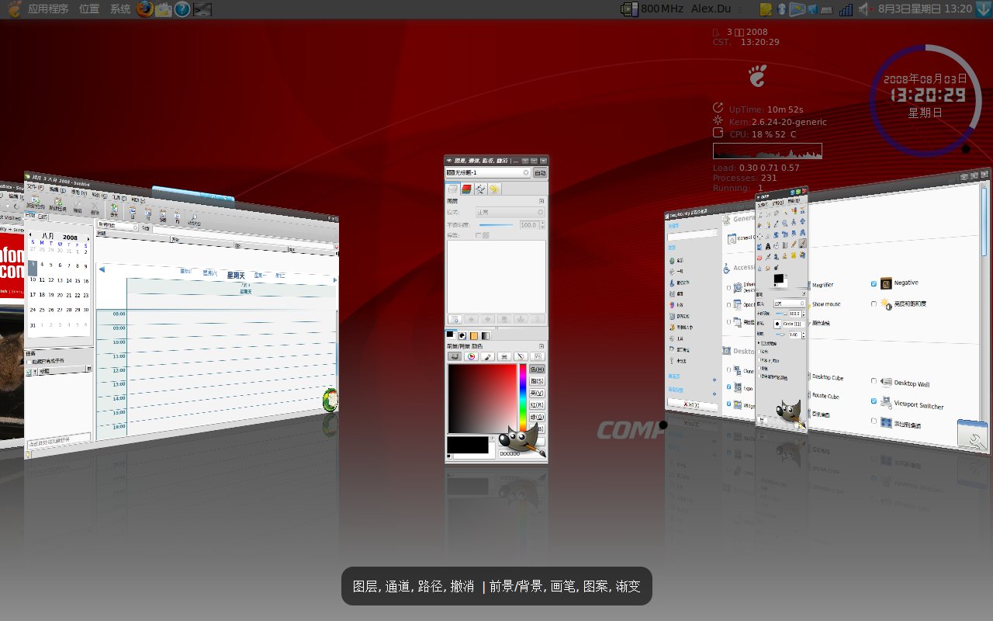993x621 pixels.
Task: Switch to the Layers tab in GIMP dock
Action: (x=452, y=189)
